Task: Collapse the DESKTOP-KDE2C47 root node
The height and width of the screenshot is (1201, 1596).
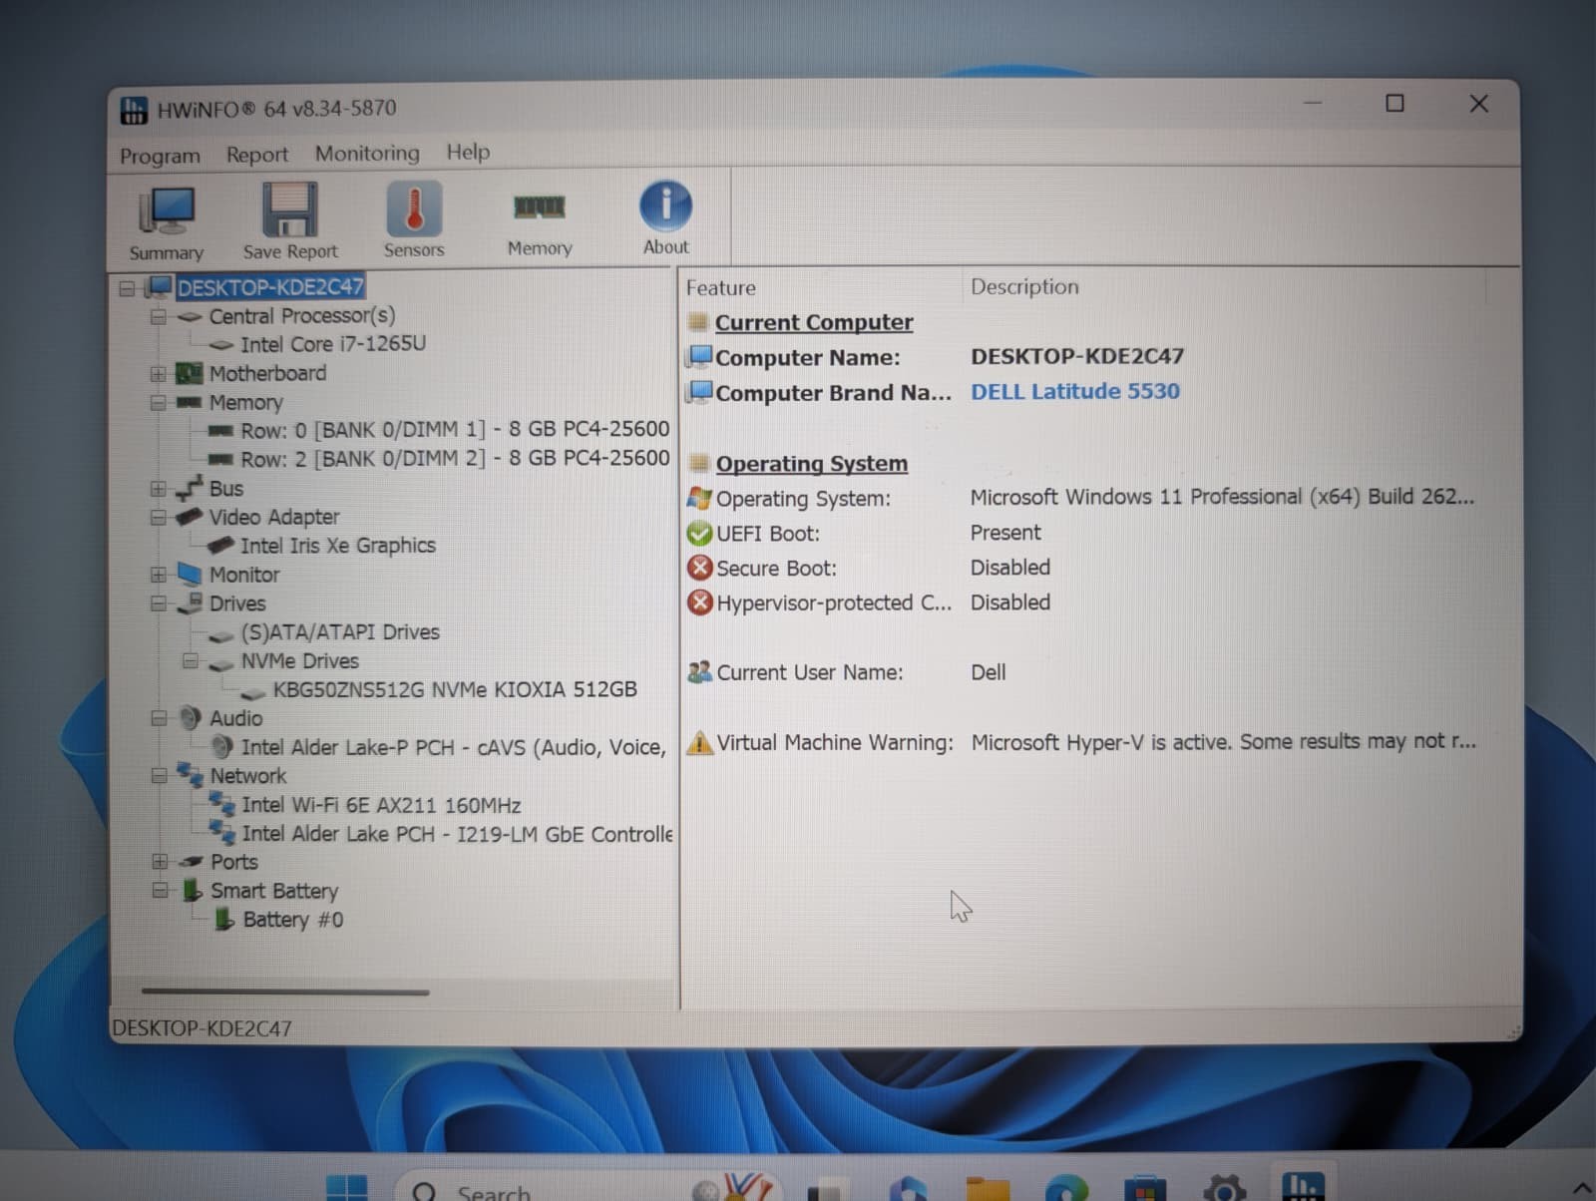Action: click(x=128, y=288)
